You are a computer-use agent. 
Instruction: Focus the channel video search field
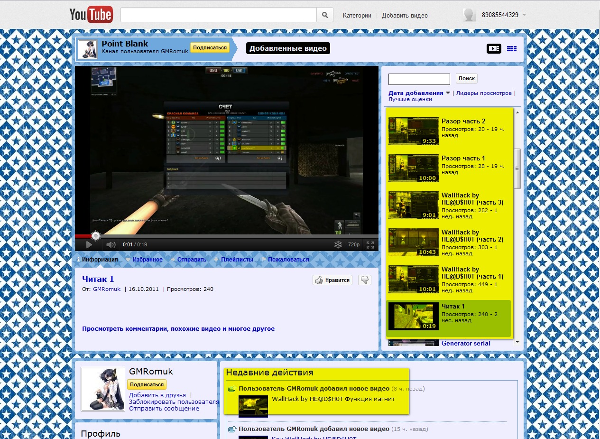click(x=419, y=79)
